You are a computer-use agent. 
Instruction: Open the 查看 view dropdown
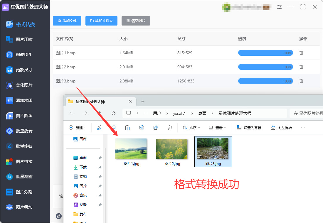218,128
